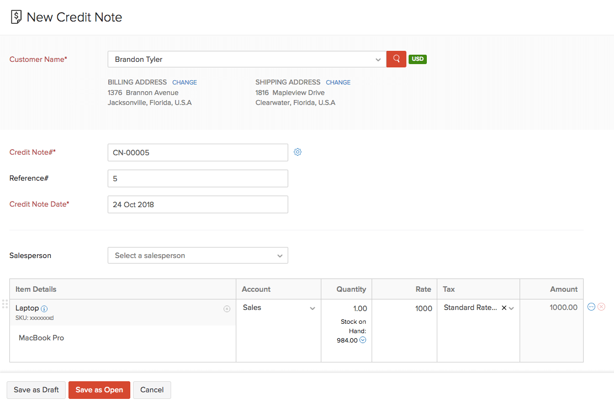
Task: Expand the Sales account dropdown
Action: pyautogui.click(x=313, y=308)
